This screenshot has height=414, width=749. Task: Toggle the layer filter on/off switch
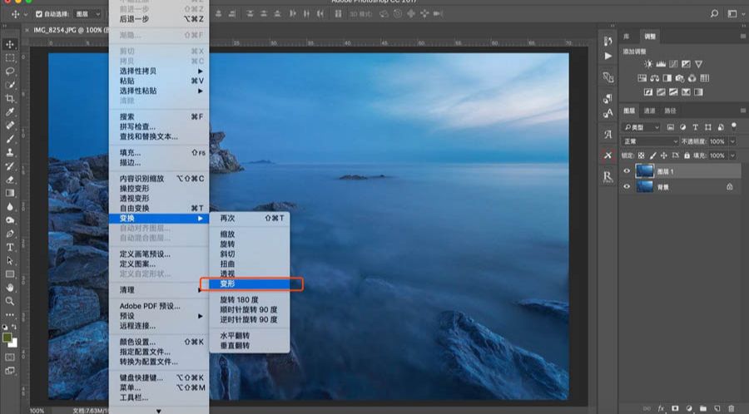click(x=734, y=127)
